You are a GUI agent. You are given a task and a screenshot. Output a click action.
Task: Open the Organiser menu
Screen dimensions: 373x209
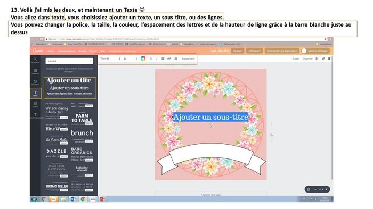pyautogui.click(x=307, y=58)
